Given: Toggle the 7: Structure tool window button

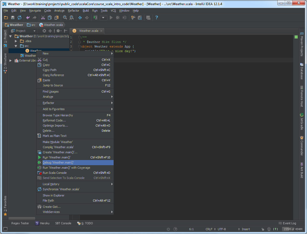Looking at the screenshot, I should (x=5, y=63).
